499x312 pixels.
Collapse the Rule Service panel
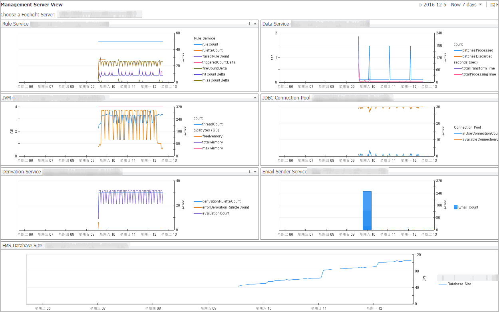pyautogui.click(x=255, y=24)
